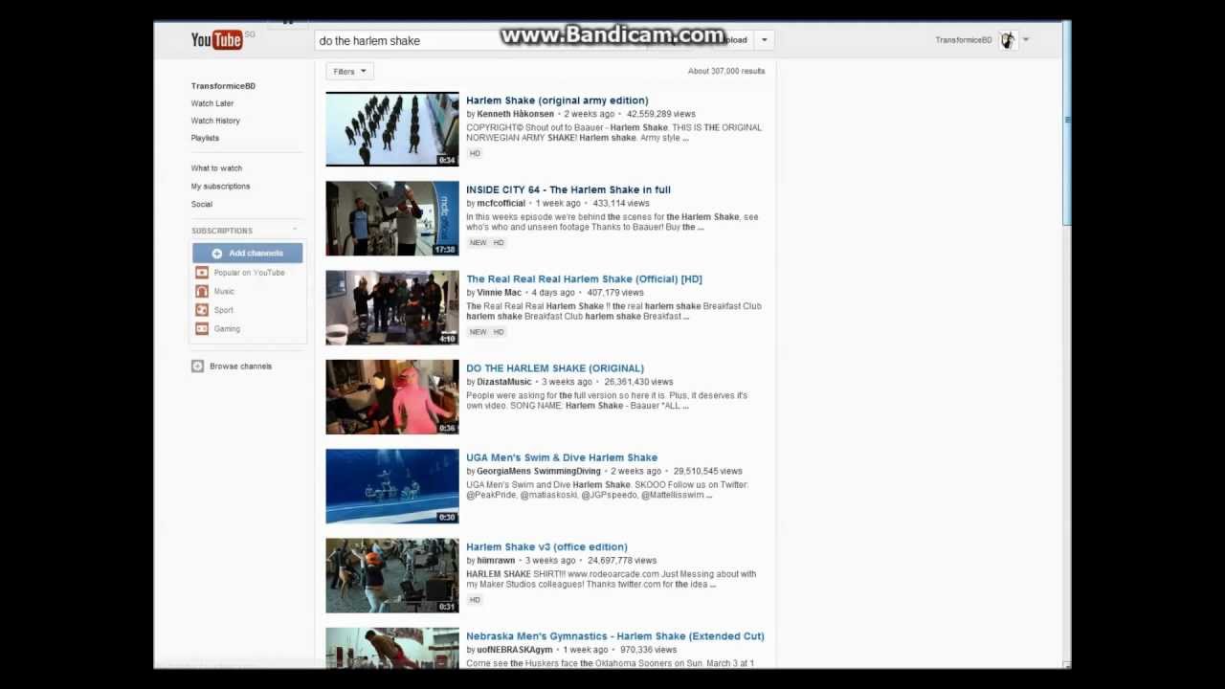Play The Real Real Real Harlem Shake thumbnail

point(392,307)
